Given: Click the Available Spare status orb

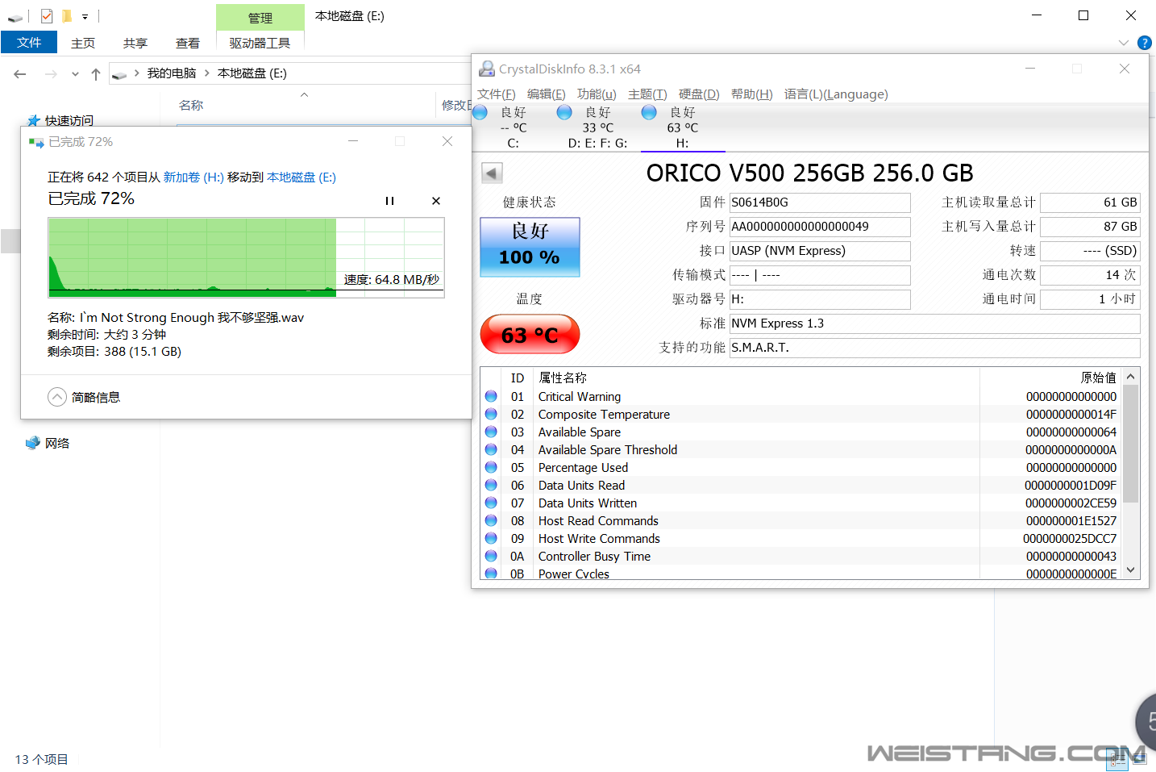Looking at the screenshot, I should click(x=491, y=432).
